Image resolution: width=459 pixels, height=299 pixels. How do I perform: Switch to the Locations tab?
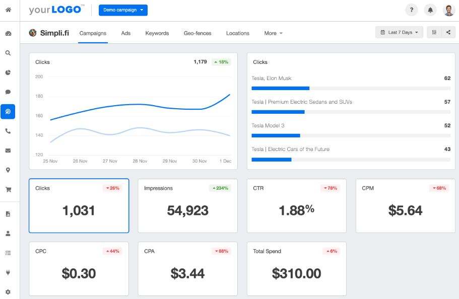238,33
